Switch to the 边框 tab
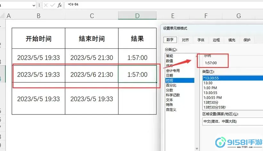263x151 pixels. tap(216, 40)
